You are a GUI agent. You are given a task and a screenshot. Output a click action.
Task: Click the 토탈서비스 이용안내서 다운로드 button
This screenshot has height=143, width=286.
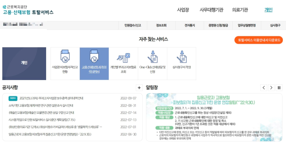[x=259, y=40]
